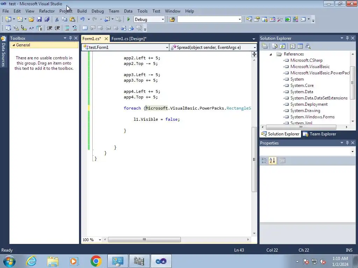The image size is (358, 268).
Task: Select the System.Windows.Forms reference
Action: click(312, 117)
